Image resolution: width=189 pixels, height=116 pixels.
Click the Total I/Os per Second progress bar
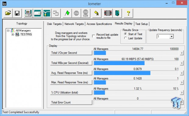tap(136, 53)
